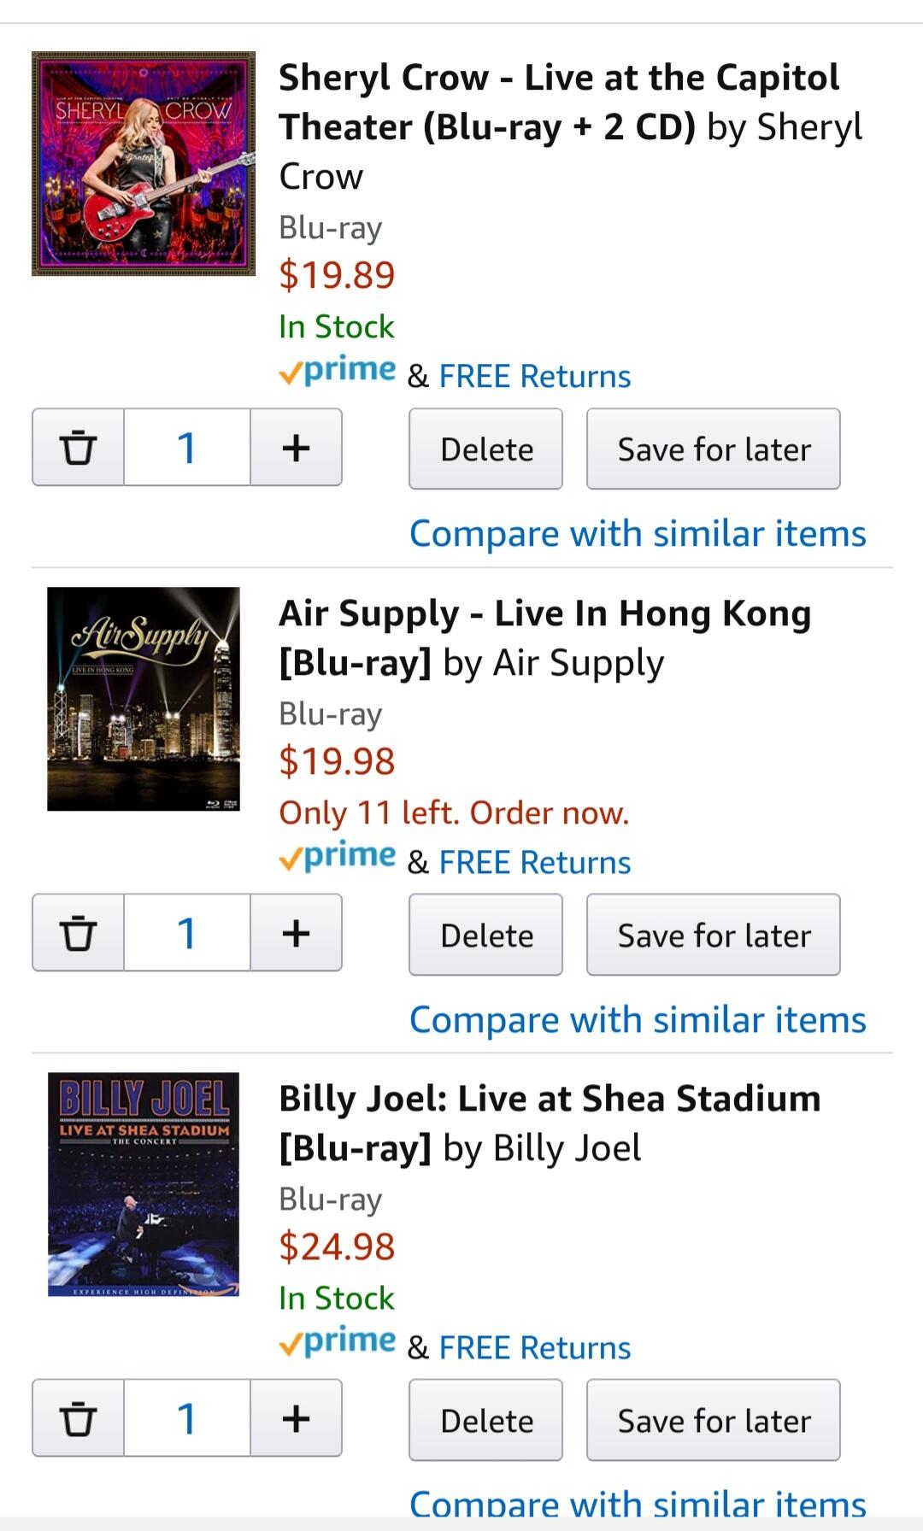Open Air Supply Live In Hong Kong cover image
The height and width of the screenshot is (1531, 923).
144,699
